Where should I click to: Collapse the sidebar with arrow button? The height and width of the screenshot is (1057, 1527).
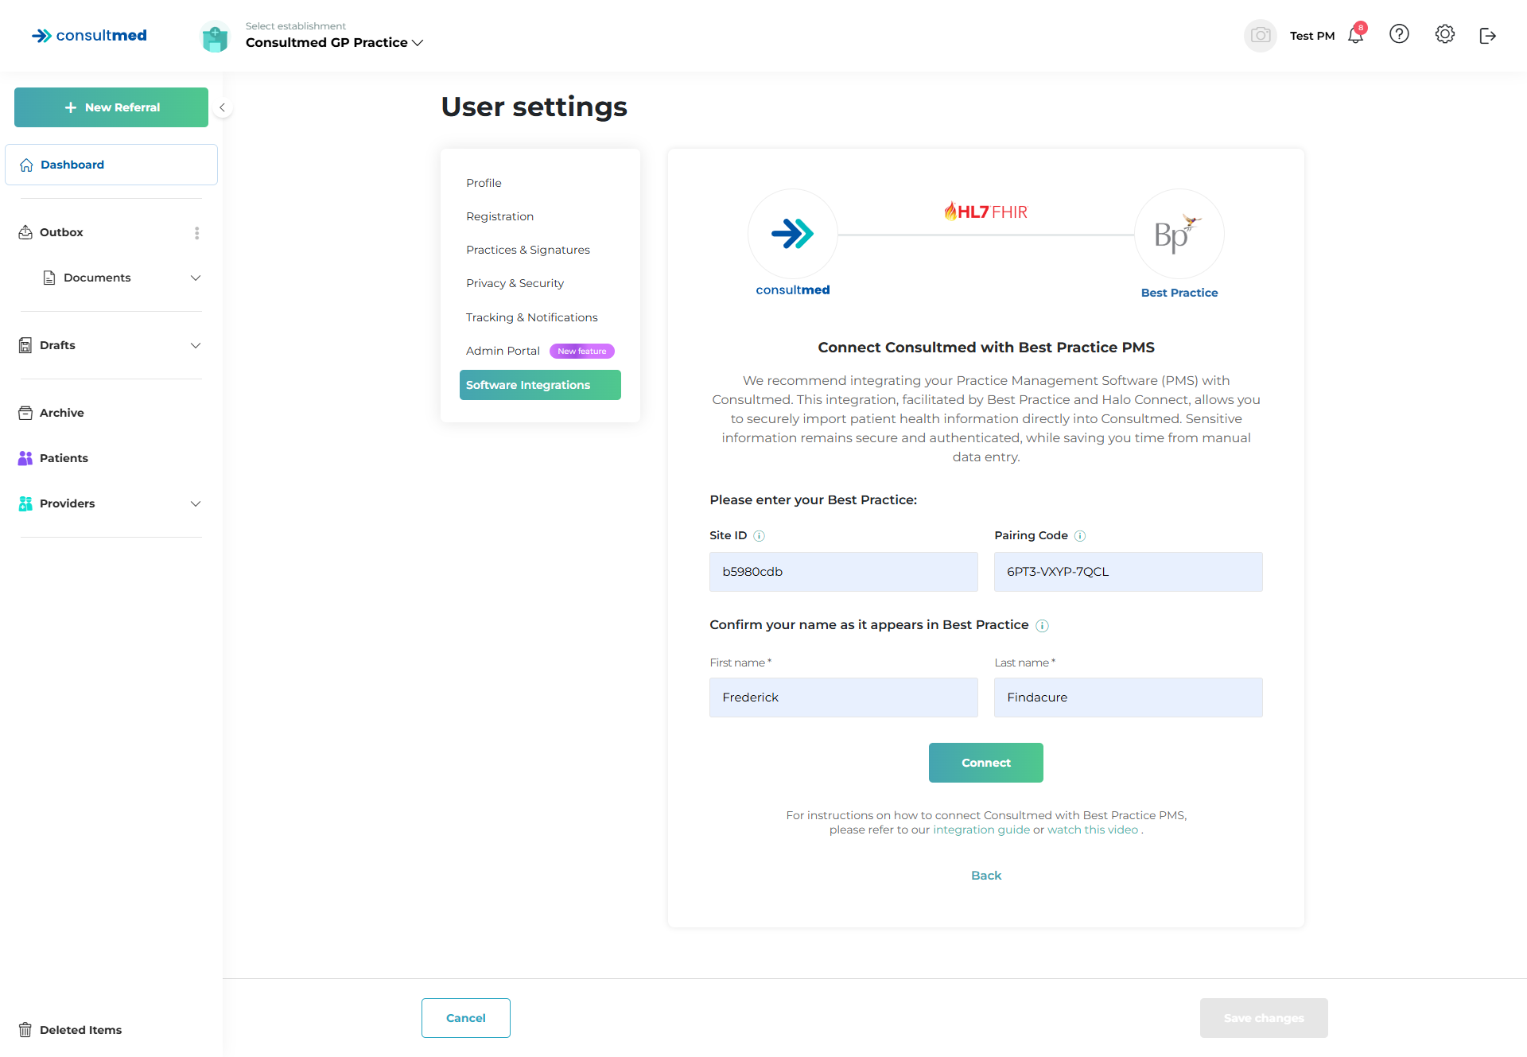(223, 107)
